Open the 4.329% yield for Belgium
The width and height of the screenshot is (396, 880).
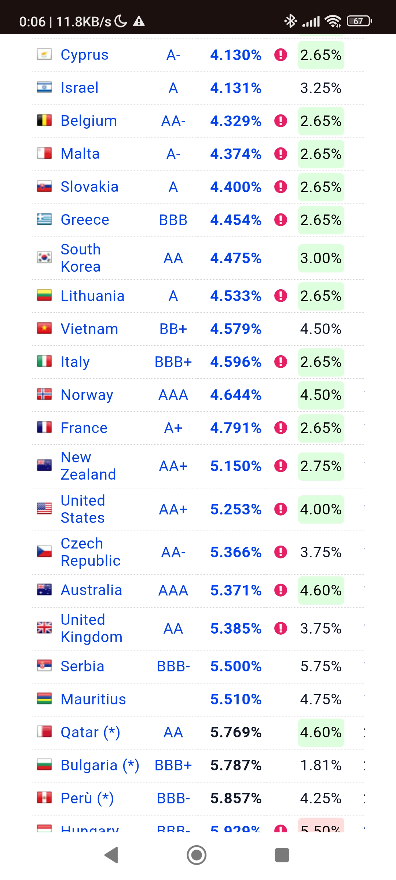point(236,121)
